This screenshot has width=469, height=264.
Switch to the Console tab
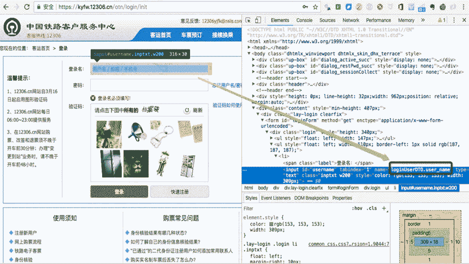(304, 20)
